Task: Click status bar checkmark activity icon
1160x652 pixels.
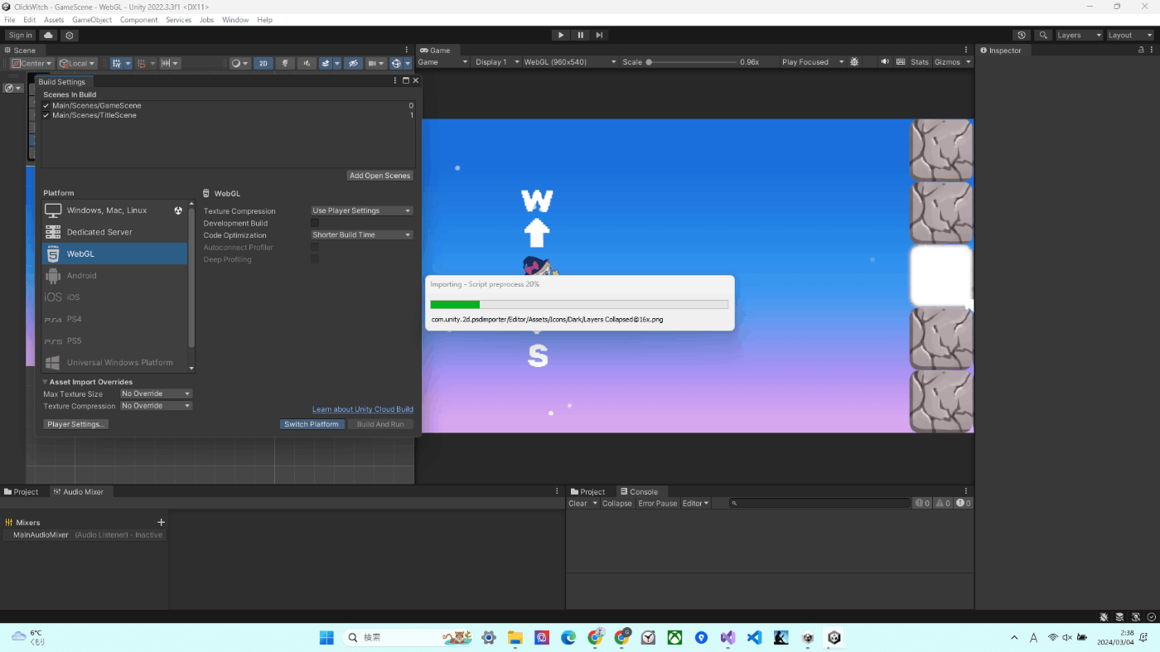Action: coord(1151,617)
